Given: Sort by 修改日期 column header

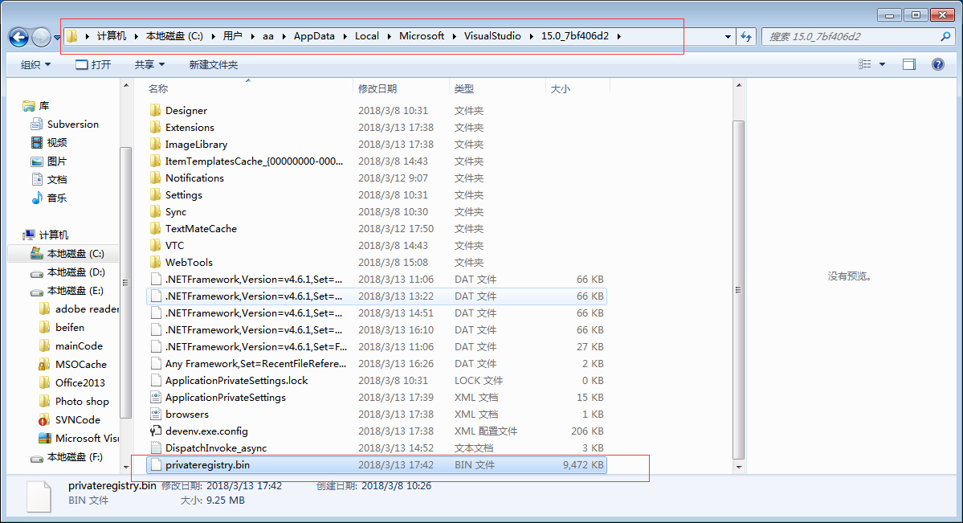Looking at the screenshot, I should (377, 89).
